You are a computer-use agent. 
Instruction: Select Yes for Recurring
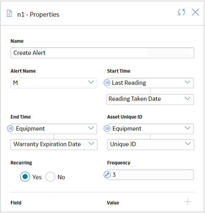[25, 176]
